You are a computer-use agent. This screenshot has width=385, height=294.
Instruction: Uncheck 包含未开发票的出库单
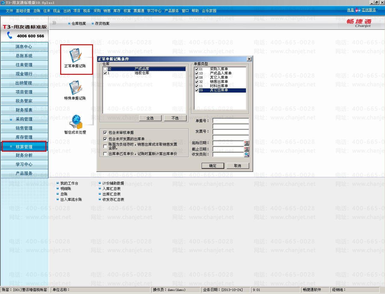105,139
